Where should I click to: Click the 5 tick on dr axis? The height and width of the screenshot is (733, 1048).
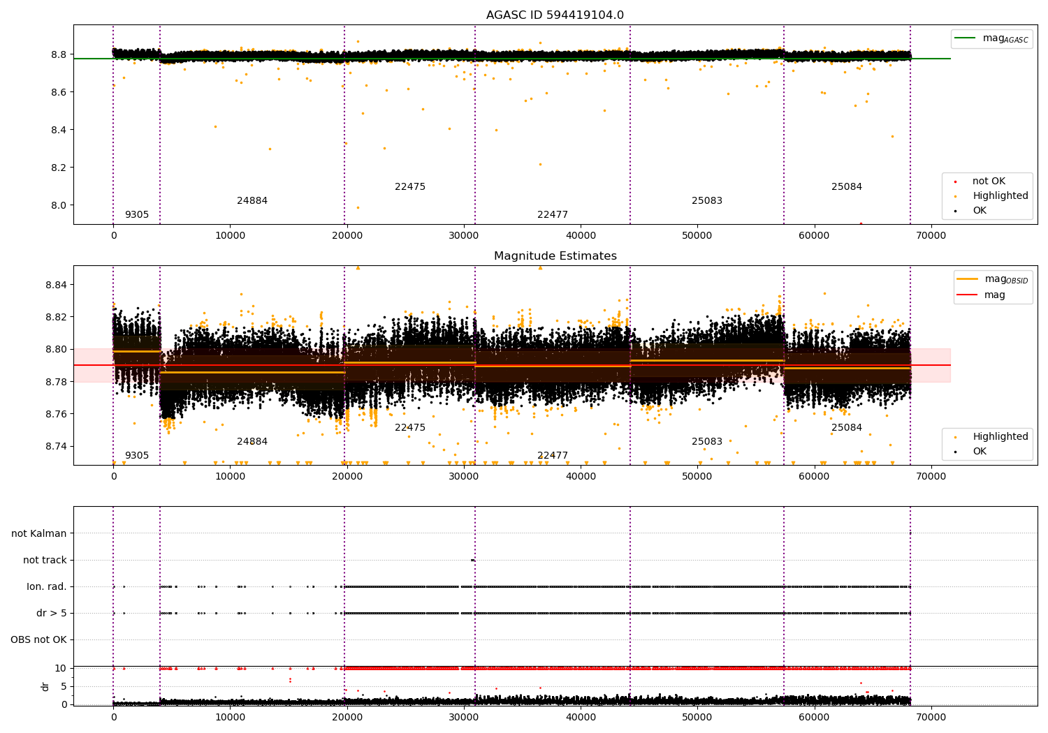click(64, 686)
